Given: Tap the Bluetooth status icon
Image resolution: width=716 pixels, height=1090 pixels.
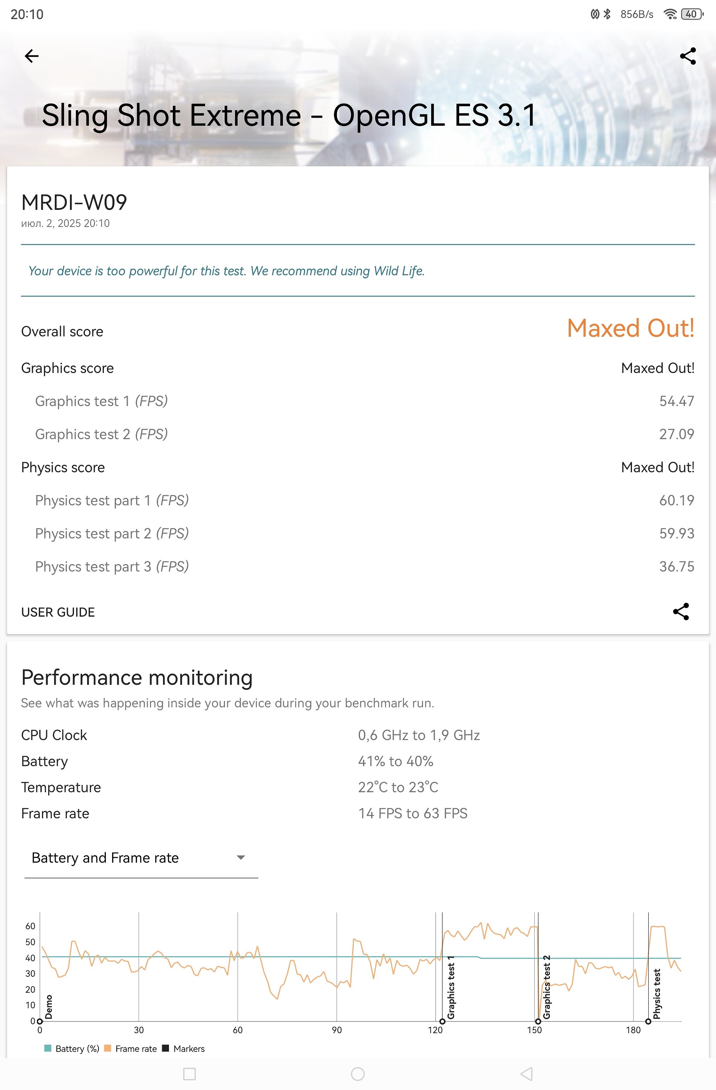Looking at the screenshot, I should pyautogui.click(x=607, y=14).
